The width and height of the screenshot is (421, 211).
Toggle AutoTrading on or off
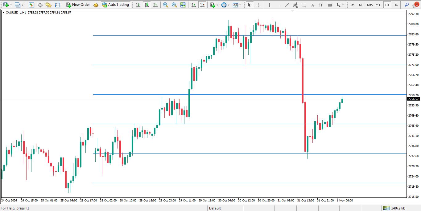[x=115, y=5]
